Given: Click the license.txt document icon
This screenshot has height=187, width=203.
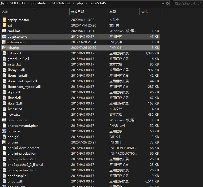Looking at the screenshot, I should [x=4, y=109].
